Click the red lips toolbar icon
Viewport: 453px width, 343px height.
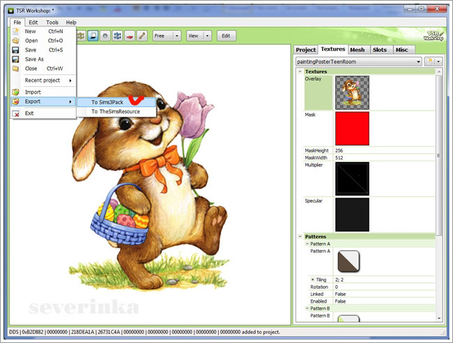point(129,35)
